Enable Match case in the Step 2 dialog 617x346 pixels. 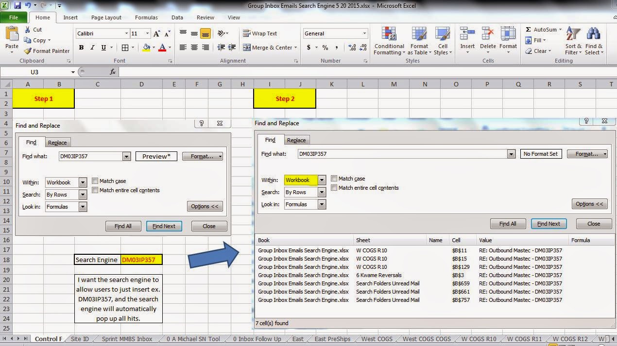334,179
